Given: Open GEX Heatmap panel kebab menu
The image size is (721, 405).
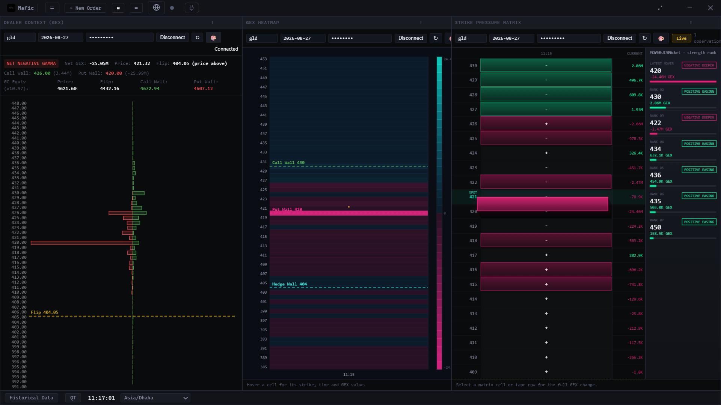Looking at the screenshot, I should [x=421, y=22].
